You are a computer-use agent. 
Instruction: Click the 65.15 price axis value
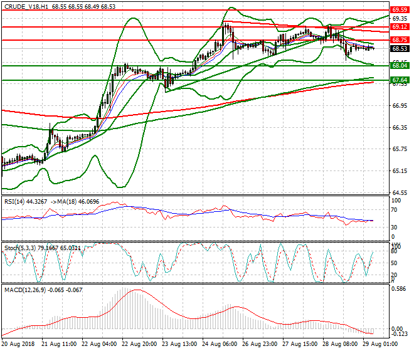click(400, 171)
